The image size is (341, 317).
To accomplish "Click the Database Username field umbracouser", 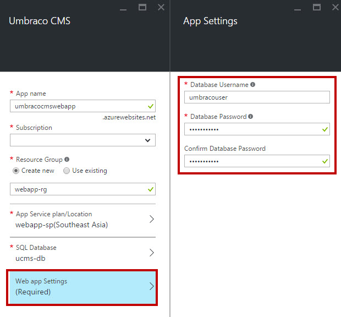I will (257, 97).
